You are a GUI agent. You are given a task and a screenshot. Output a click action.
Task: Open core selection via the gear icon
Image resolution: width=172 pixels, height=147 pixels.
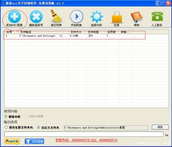[x=96, y=17]
